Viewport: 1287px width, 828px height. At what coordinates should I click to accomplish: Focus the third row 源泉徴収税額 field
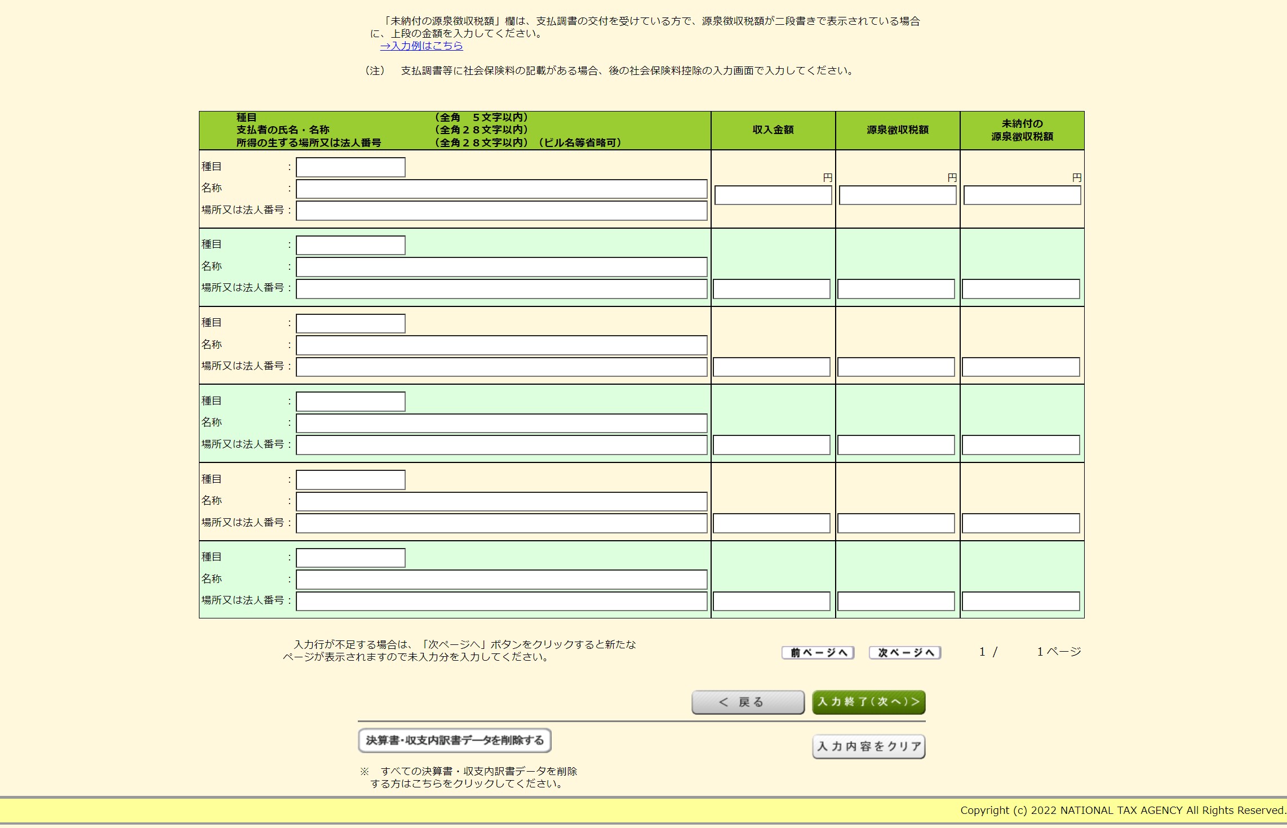896,367
